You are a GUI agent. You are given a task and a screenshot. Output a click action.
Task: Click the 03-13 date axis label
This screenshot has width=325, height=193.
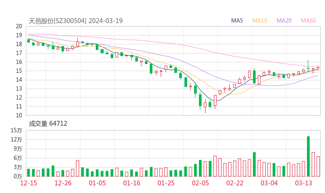click(303, 183)
